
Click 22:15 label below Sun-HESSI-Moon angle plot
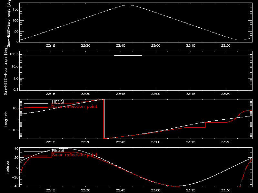click(x=51, y=94)
